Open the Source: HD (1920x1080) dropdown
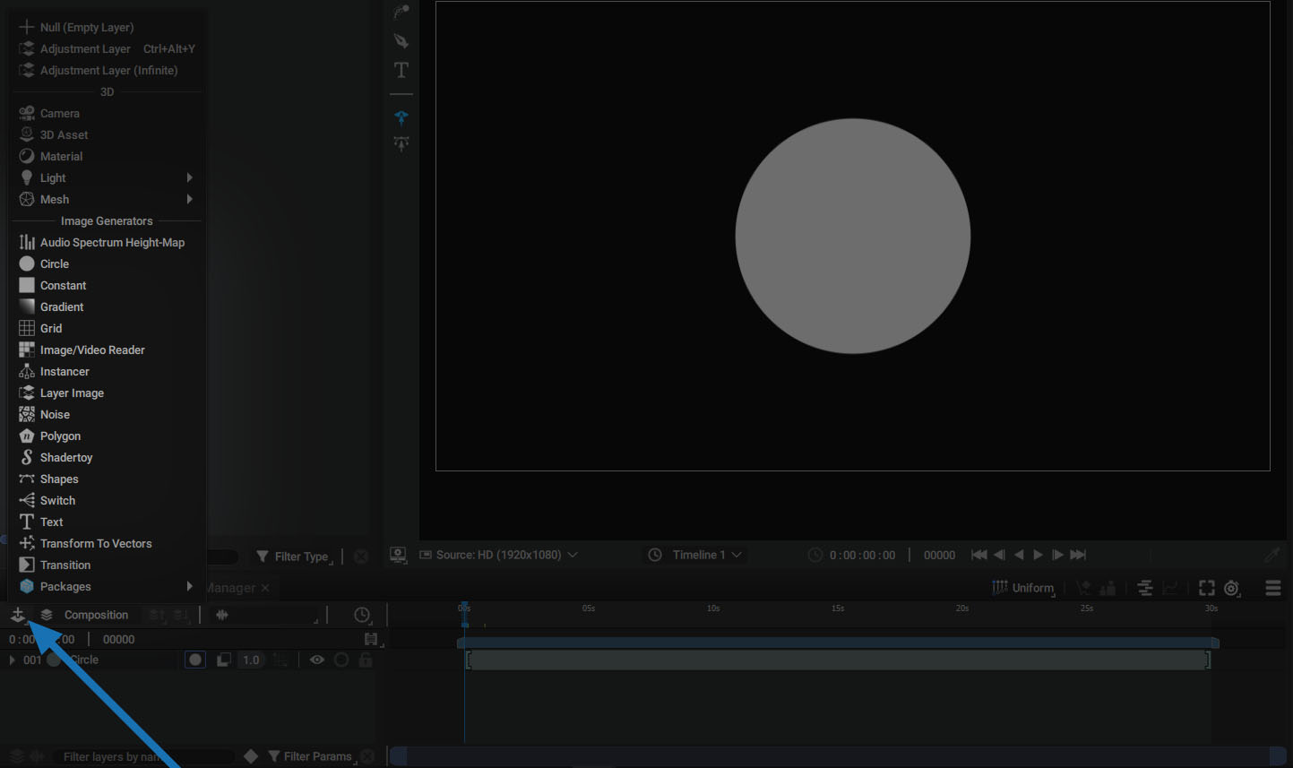The width and height of the screenshot is (1293, 768). pyautogui.click(x=499, y=555)
